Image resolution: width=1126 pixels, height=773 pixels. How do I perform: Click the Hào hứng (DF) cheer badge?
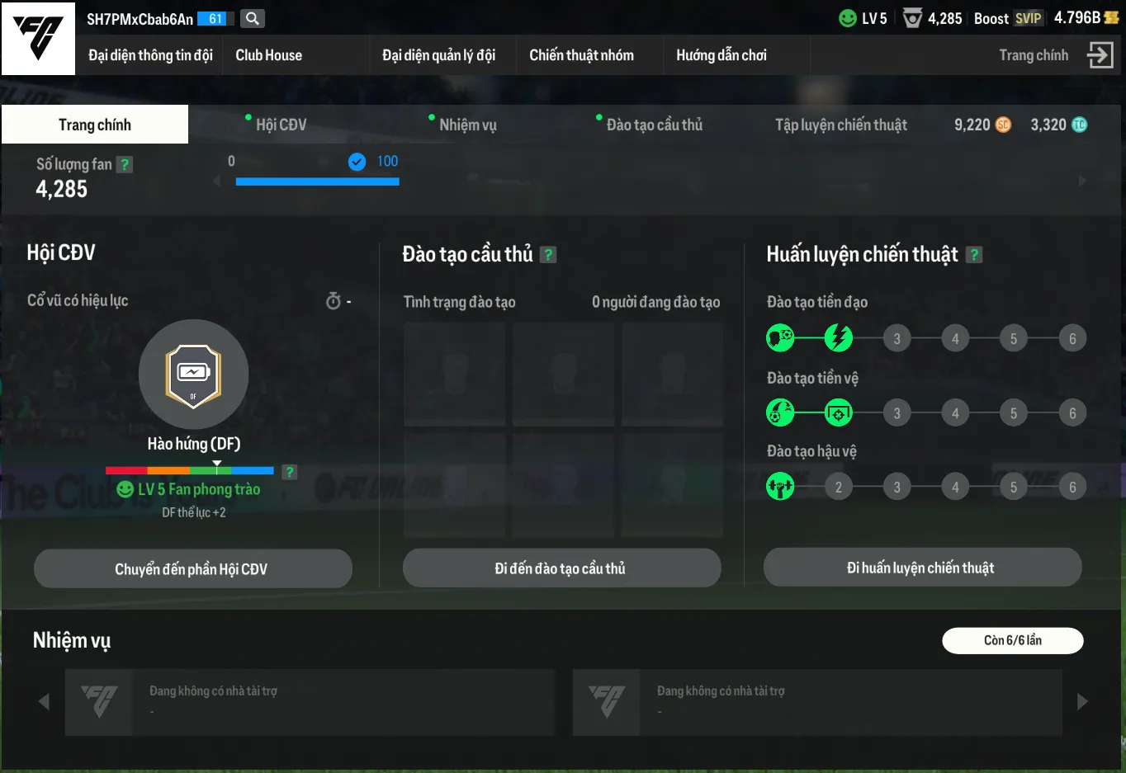(x=193, y=375)
